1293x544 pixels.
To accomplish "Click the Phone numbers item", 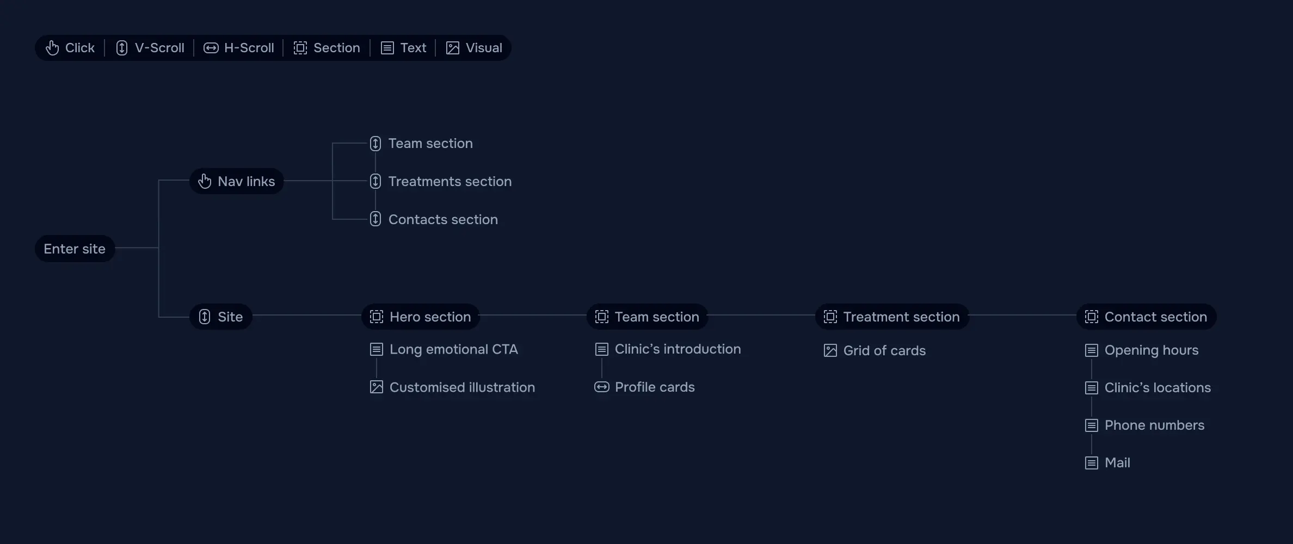I will (x=1154, y=425).
